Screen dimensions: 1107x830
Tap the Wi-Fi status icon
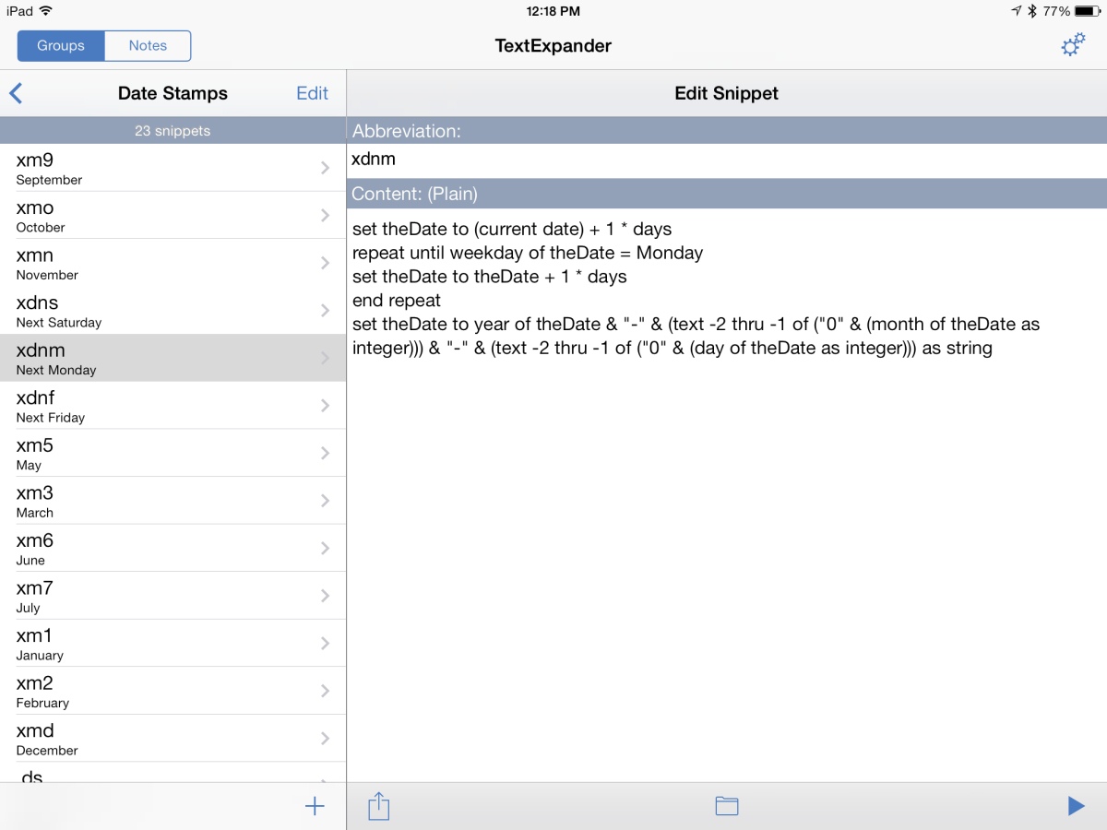pos(46,11)
